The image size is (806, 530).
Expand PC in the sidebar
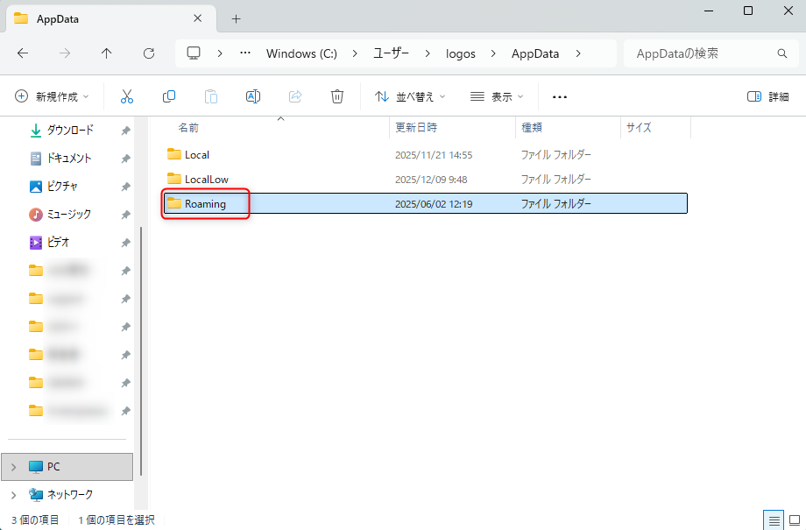coord(16,466)
